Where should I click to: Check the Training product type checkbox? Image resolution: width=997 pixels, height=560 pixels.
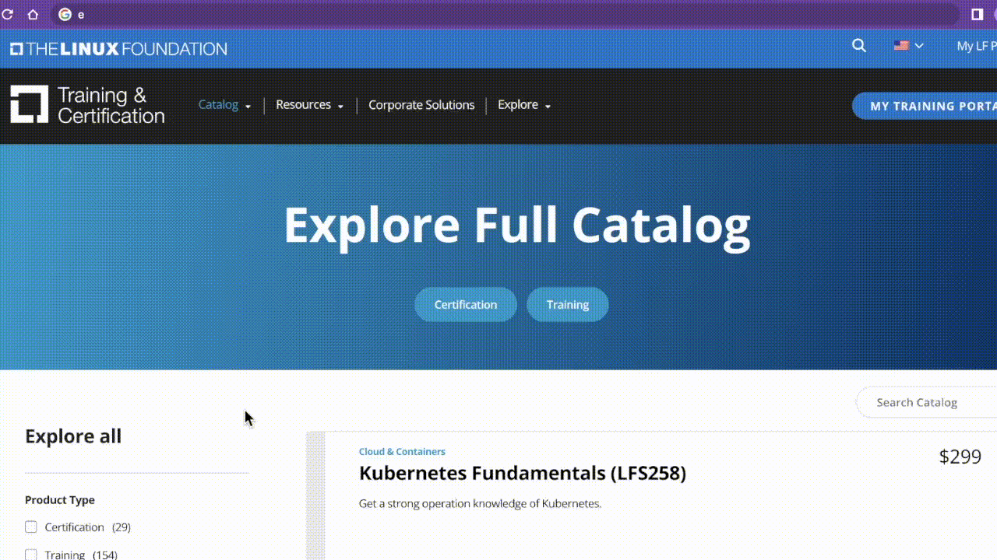[x=31, y=555]
